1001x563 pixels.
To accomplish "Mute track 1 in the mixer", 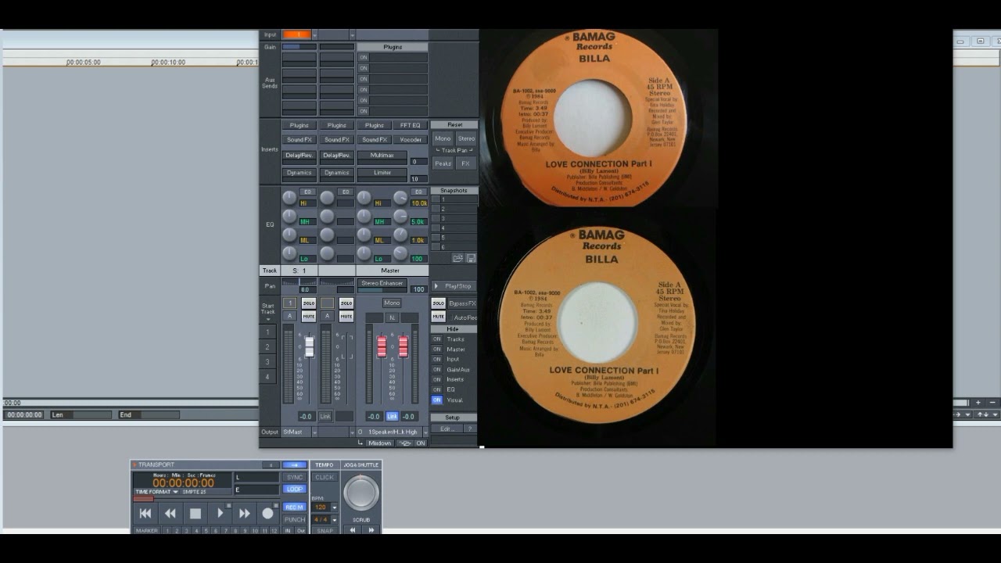I will click(309, 317).
